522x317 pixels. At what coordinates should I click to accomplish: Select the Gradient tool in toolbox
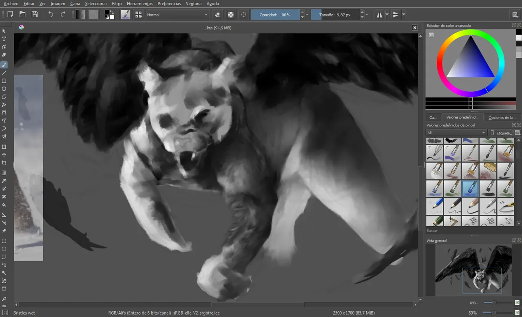pyautogui.click(x=4, y=173)
